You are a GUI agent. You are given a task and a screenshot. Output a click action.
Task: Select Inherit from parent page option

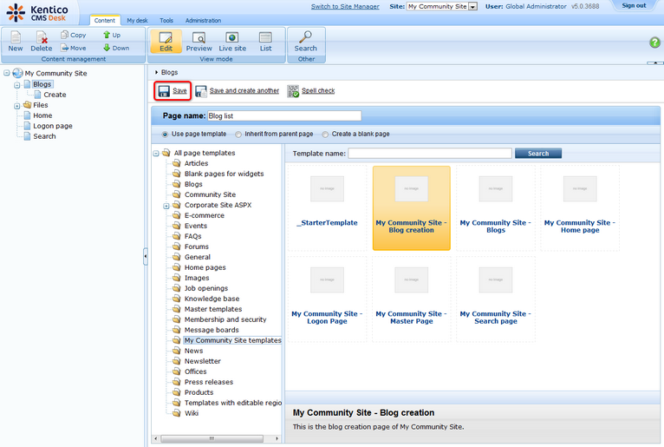(x=238, y=135)
